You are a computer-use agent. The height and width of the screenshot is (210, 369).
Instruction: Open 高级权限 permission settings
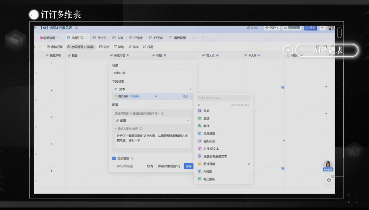pos(292,28)
